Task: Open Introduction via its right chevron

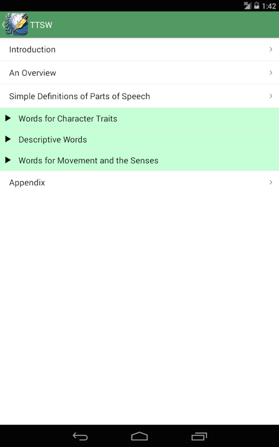Action: [271, 49]
